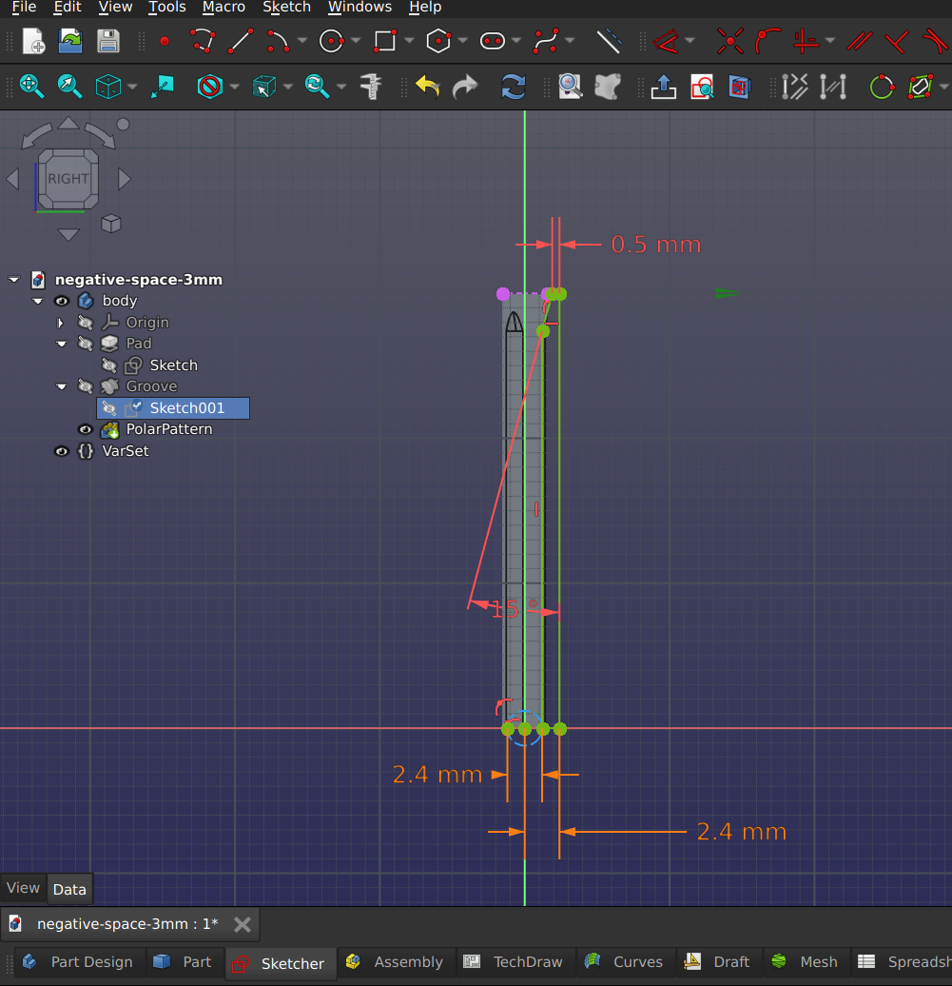The width and height of the screenshot is (952, 986).
Task: Click the RIGHT face of navigation cube
Action: click(x=68, y=179)
